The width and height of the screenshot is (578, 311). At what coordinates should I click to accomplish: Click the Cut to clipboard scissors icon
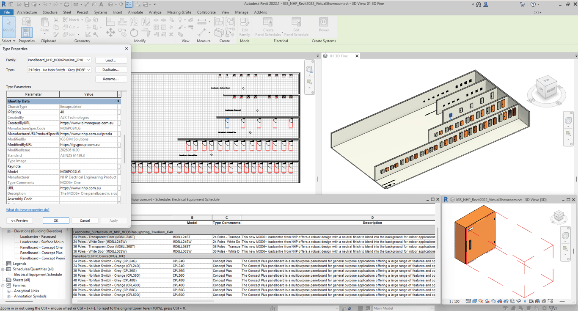coord(56,20)
